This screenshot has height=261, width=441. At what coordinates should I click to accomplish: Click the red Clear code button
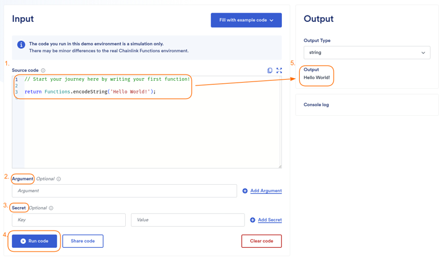pos(261,241)
